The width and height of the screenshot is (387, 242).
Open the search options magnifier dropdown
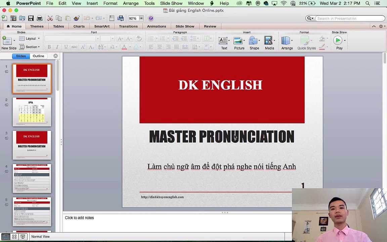click(x=310, y=18)
